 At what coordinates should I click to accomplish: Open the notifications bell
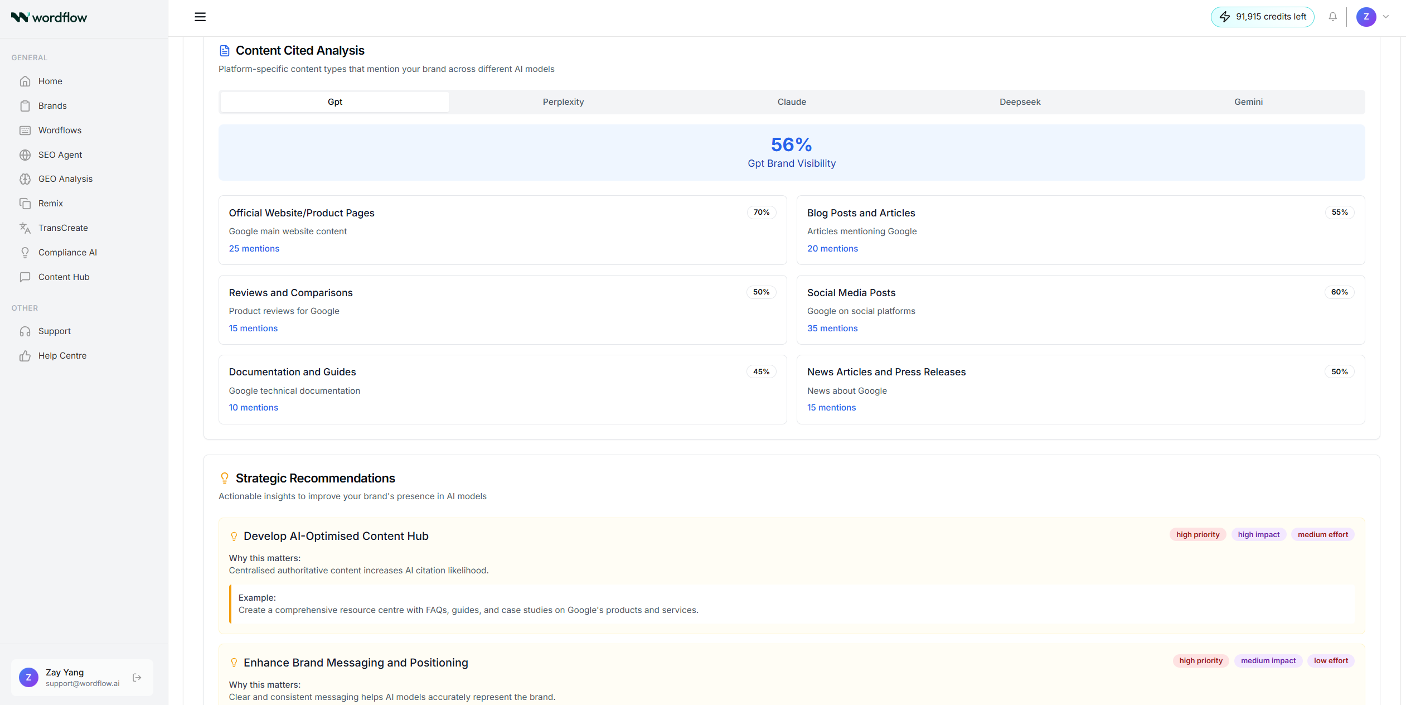tap(1332, 17)
